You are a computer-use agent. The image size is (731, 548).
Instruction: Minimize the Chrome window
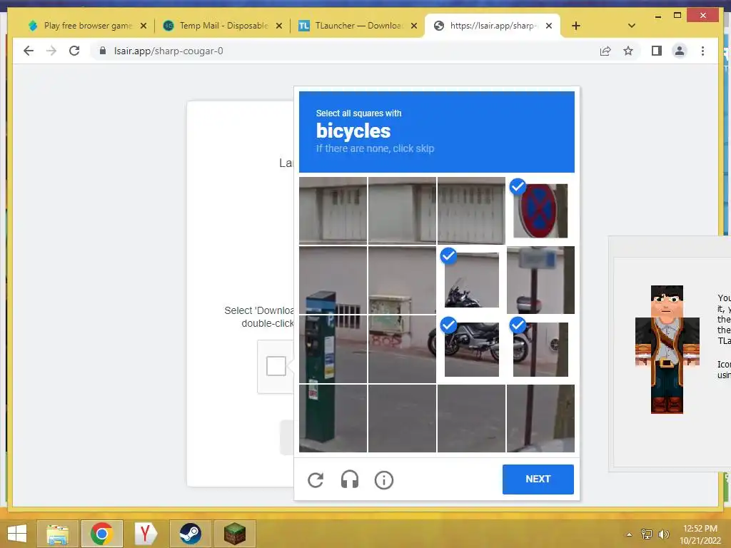tap(657, 16)
